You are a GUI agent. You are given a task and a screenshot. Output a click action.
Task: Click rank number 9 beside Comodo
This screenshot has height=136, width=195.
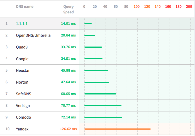pos(6,117)
